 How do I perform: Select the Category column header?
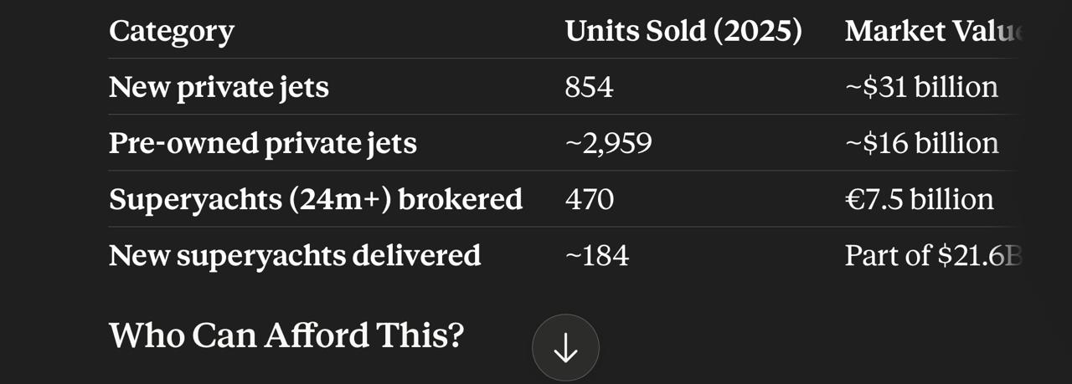click(172, 32)
